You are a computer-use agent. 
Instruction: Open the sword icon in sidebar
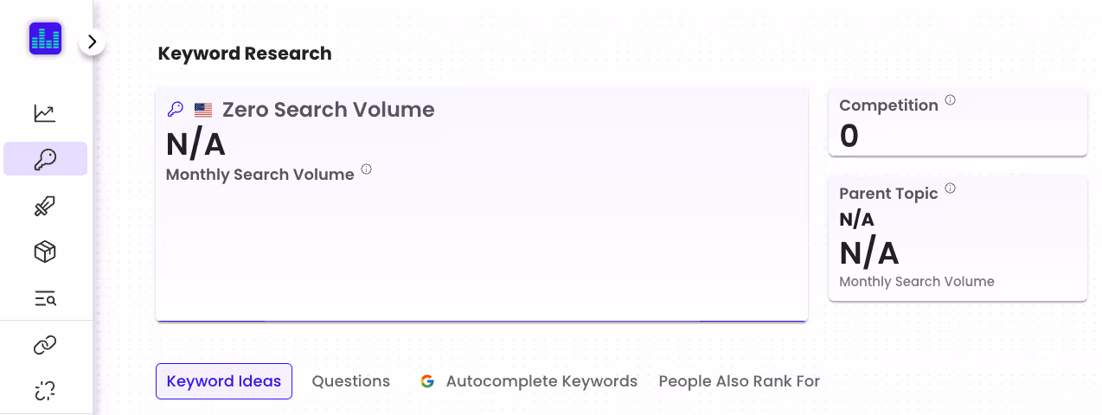click(45, 206)
